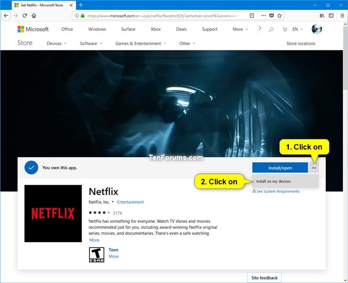The width and height of the screenshot is (348, 283).
Task: Open the Surface navigation item
Action: (128, 29)
